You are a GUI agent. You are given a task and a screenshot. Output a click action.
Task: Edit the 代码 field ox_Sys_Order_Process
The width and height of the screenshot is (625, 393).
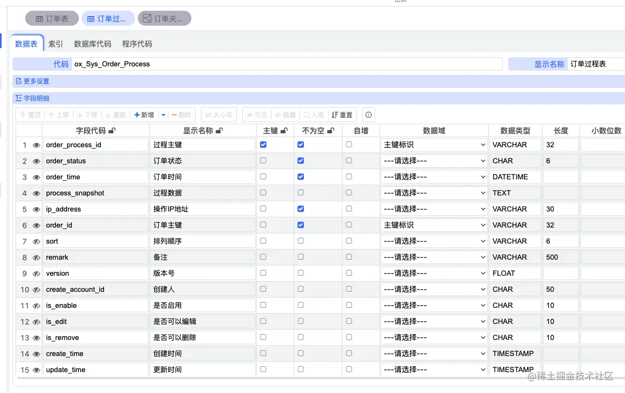287,64
